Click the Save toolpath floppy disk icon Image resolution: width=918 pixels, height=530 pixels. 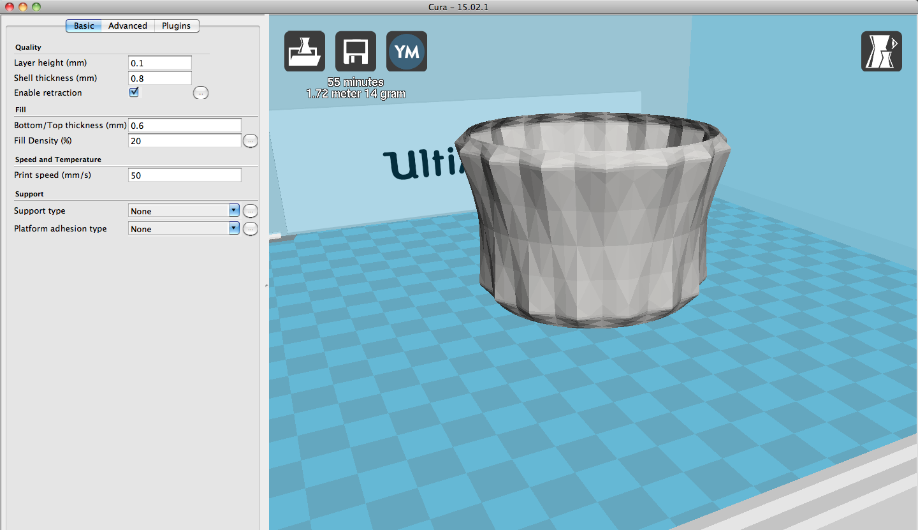point(355,51)
